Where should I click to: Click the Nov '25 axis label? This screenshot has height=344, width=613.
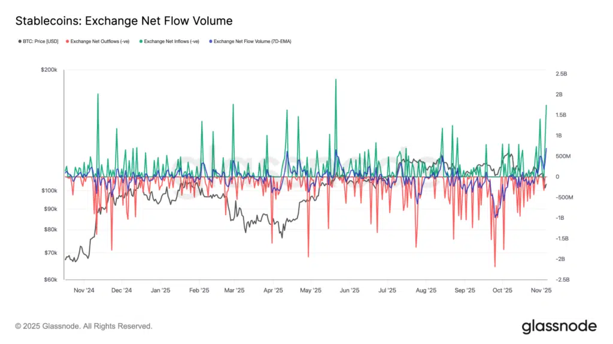point(542,290)
